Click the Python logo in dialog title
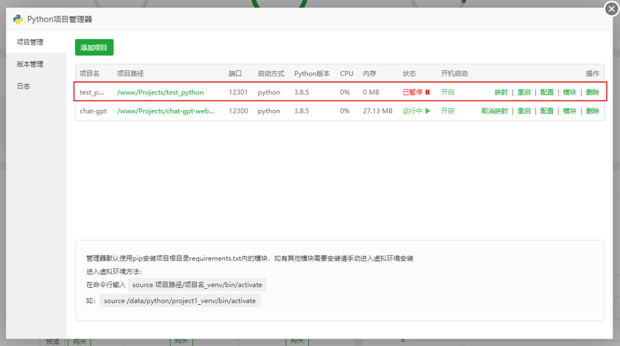Viewport: 620px width, 346px height. pos(18,19)
